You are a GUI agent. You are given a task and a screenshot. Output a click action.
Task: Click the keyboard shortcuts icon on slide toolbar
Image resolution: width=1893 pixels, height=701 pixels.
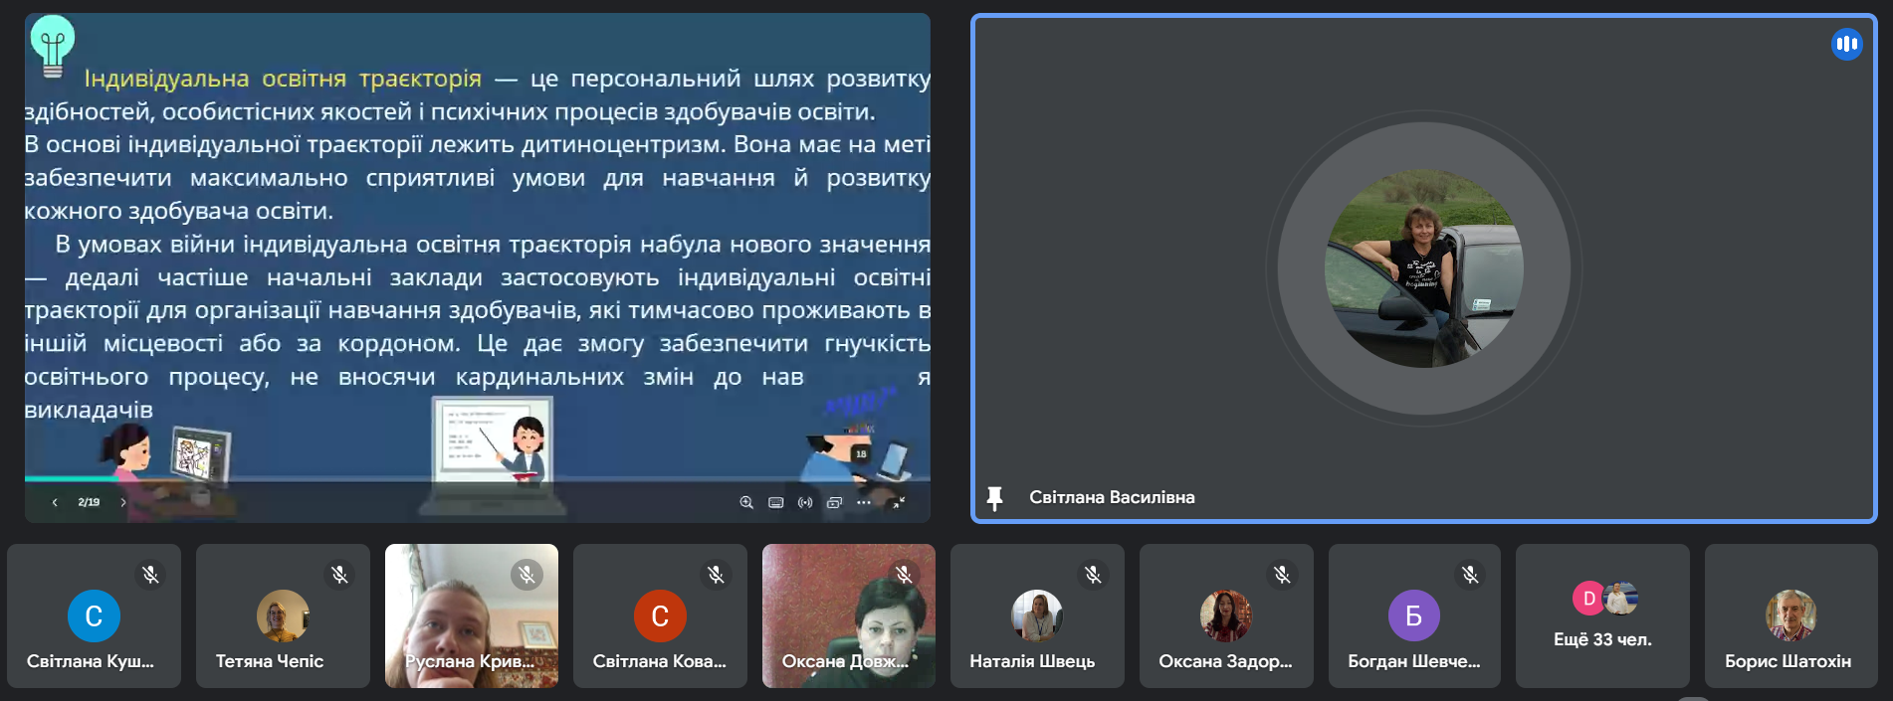point(776,503)
